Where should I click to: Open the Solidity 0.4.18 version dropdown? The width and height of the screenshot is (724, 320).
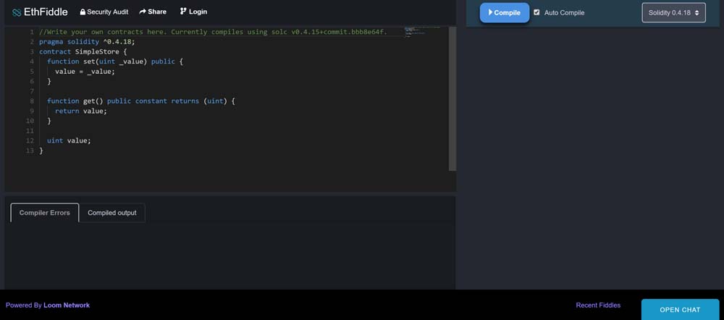pos(673,12)
